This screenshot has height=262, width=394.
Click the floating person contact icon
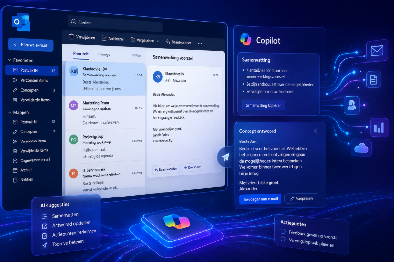tap(351, 105)
